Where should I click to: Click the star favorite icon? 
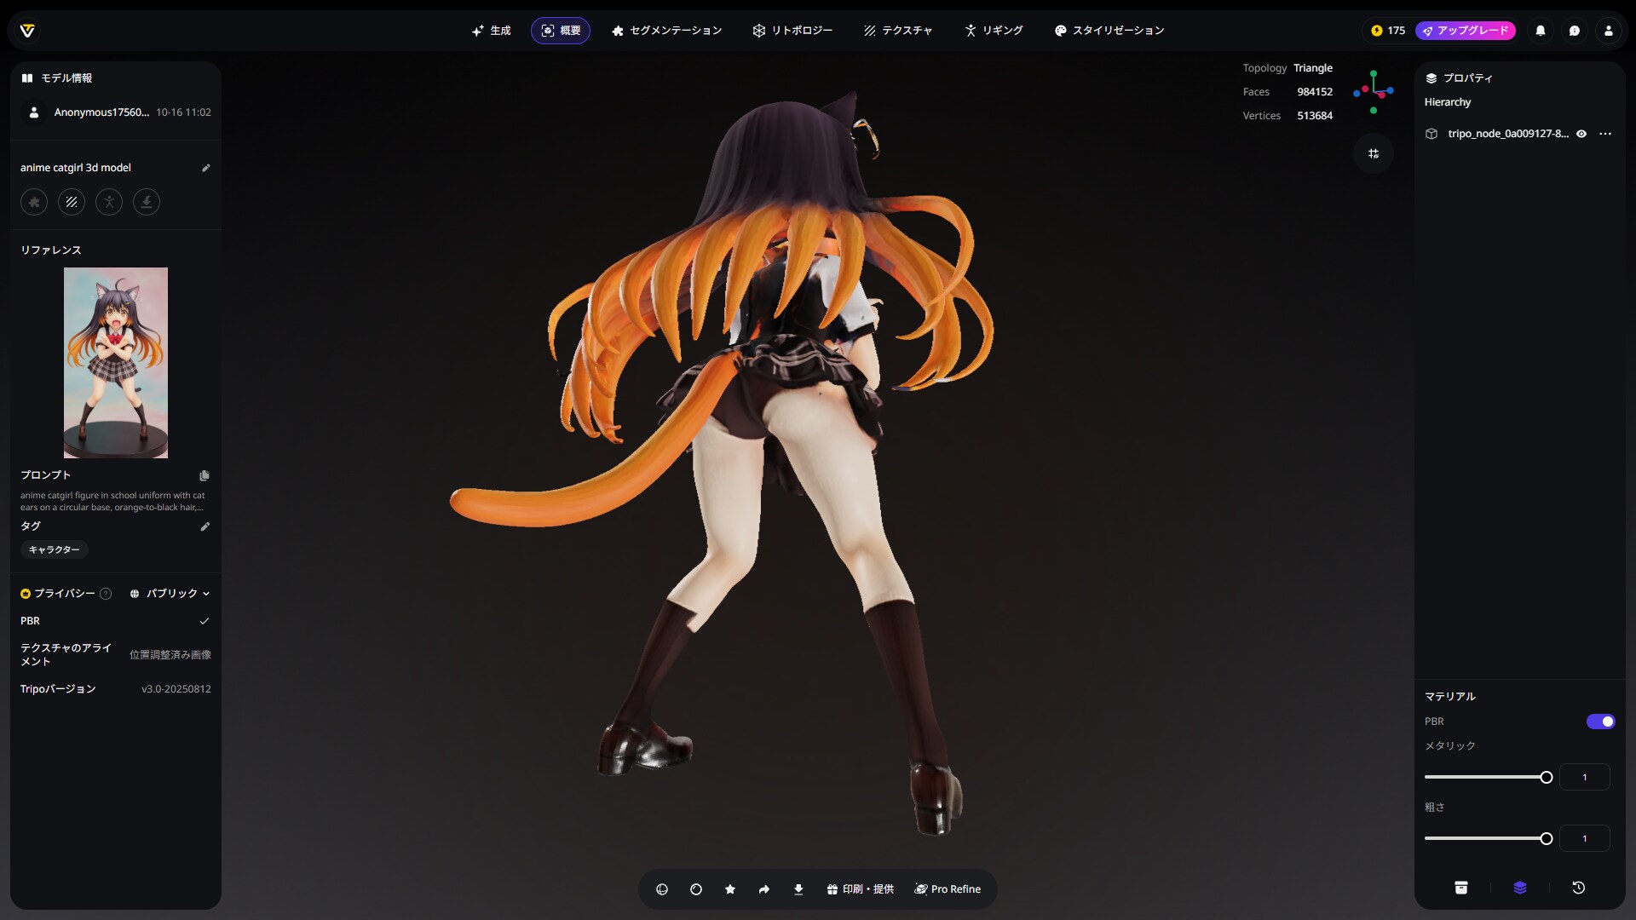(730, 889)
